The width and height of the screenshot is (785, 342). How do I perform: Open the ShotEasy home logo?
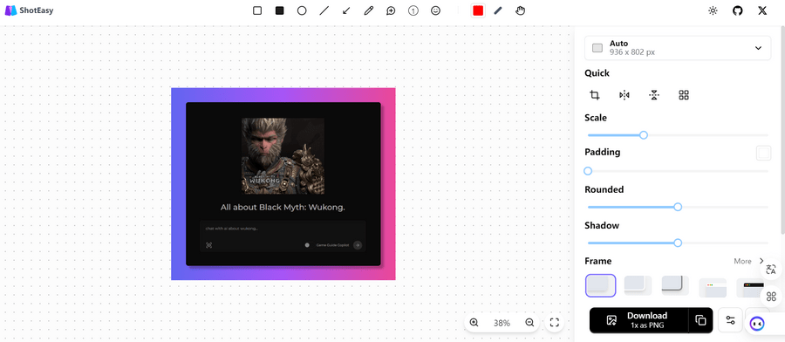[x=29, y=10]
